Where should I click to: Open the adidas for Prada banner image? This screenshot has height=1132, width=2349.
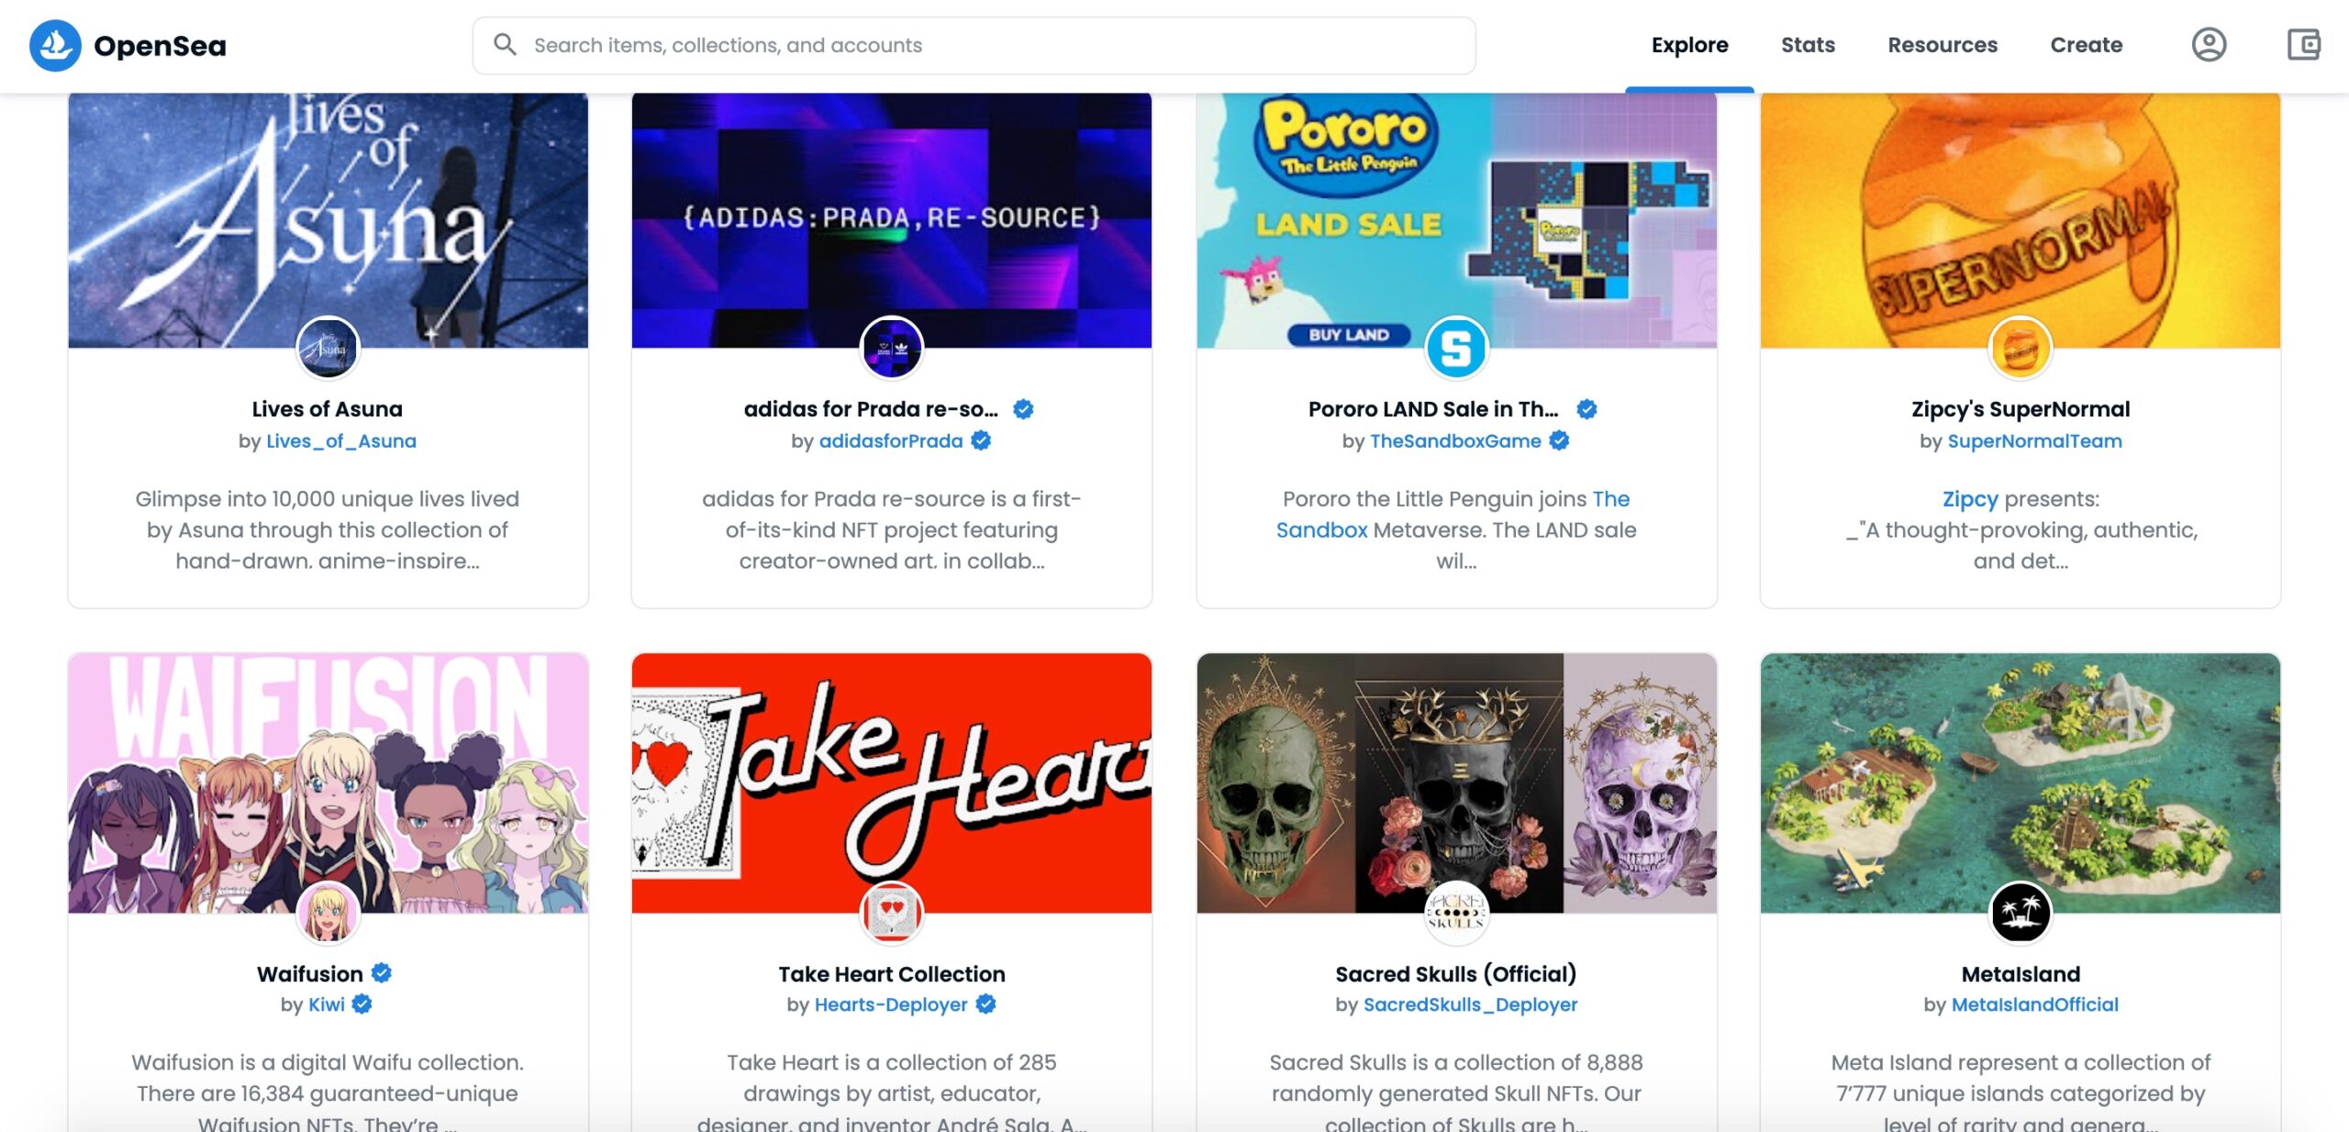(x=892, y=220)
